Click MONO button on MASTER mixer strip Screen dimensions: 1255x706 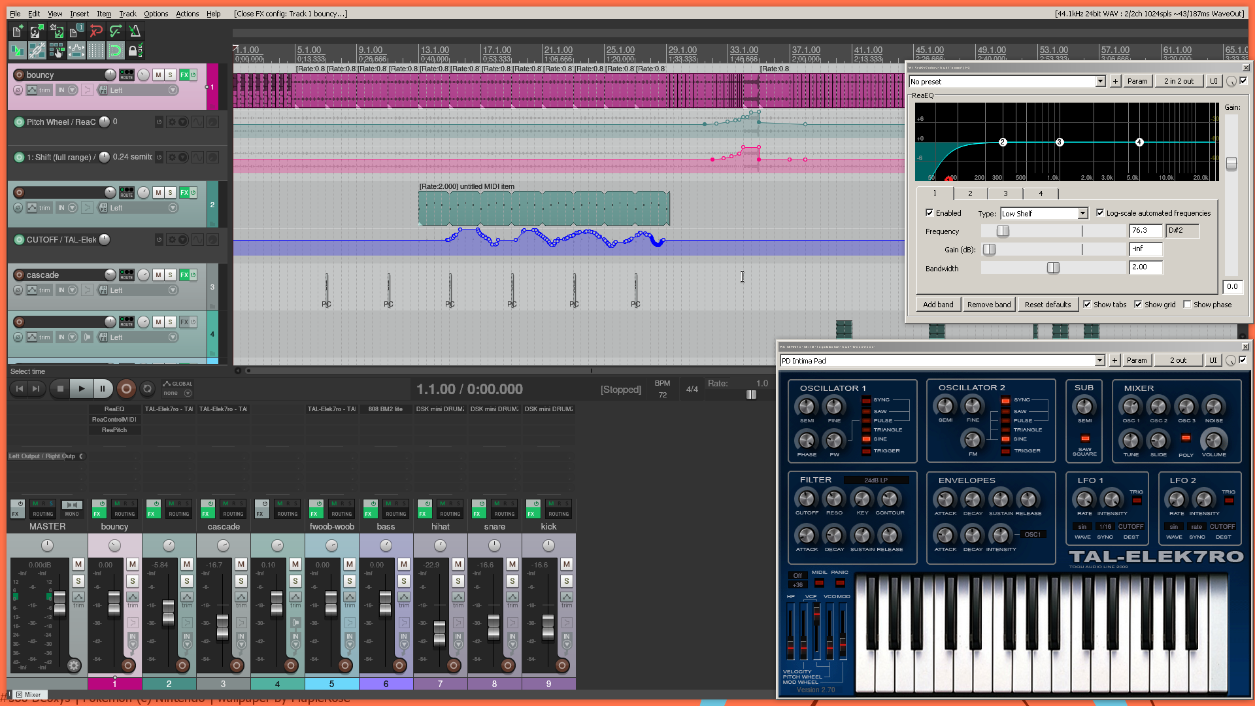tap(72, 509)
